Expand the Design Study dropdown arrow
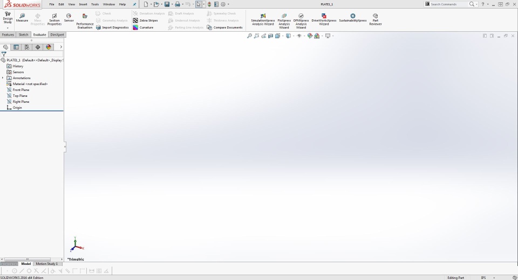This screenshot has width=518, height=280. pyautogui.click(x=8, y=28)
